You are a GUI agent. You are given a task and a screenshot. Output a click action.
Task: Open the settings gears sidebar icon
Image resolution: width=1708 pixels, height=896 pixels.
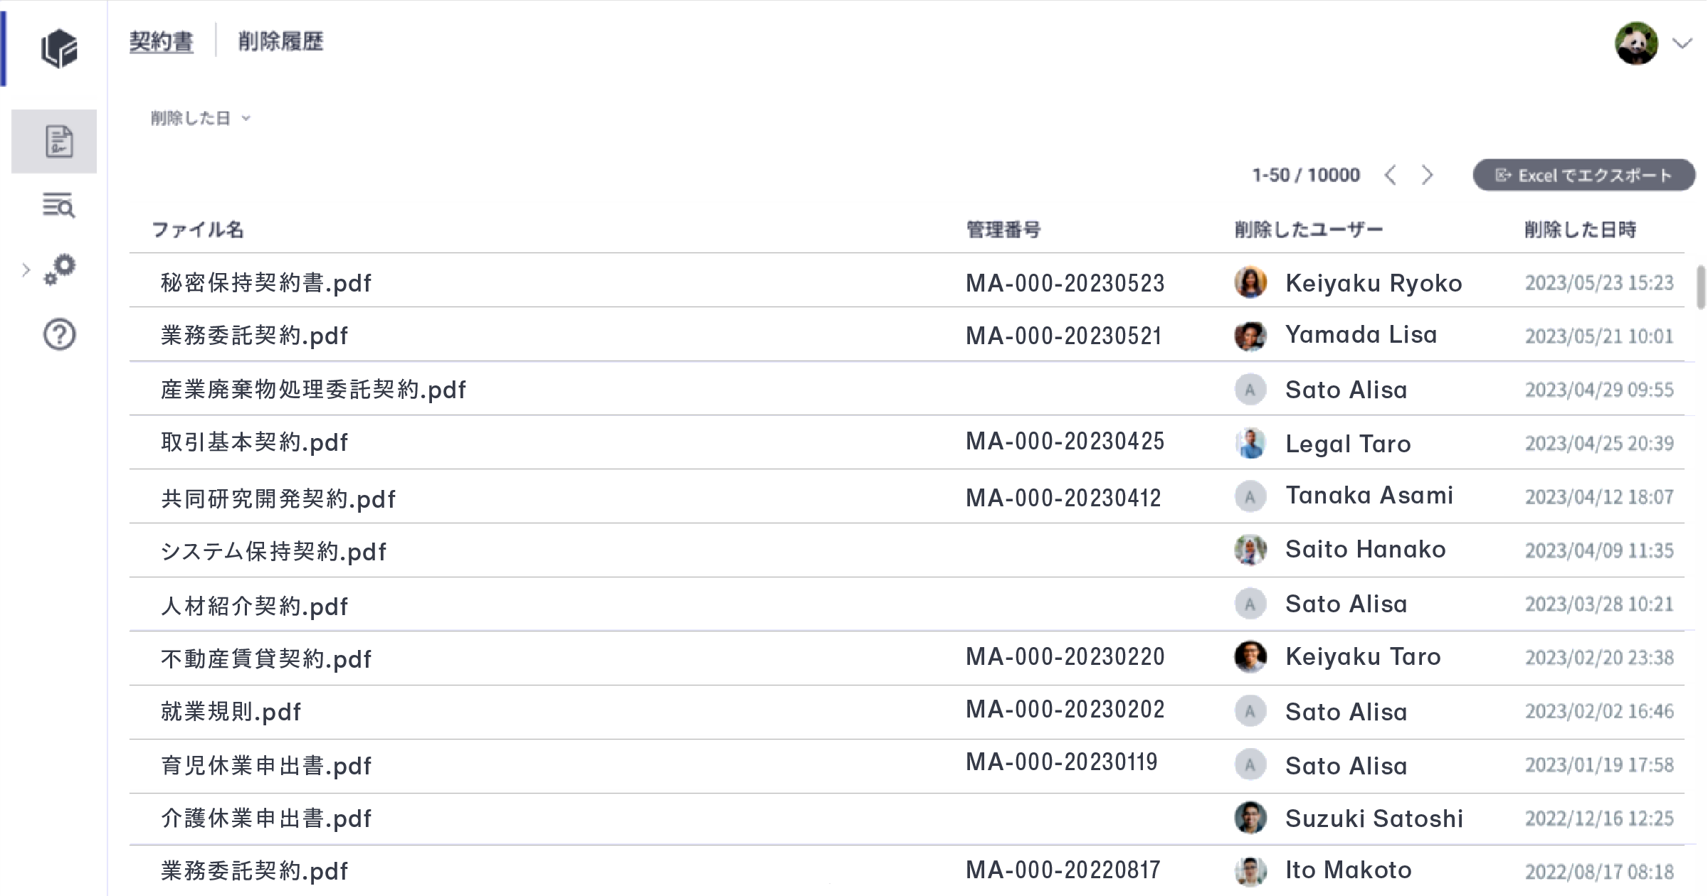60,269
